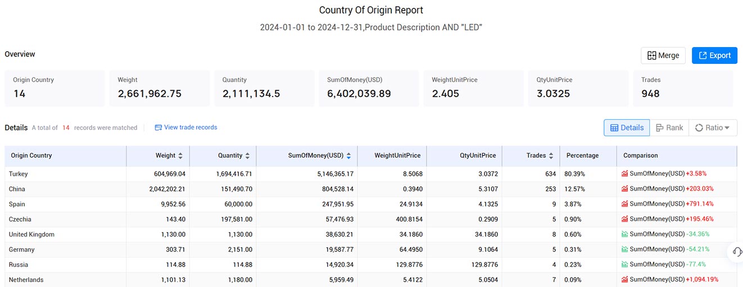Click the WeightUnitPrice overview value 2.405
The image size is (743, 287).
(446, 94)
